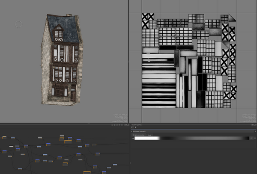The height and width of the screenshot is (174, 257).
Task: Click the UV texture layout in the UV viewport
Action: pos(189,61)
